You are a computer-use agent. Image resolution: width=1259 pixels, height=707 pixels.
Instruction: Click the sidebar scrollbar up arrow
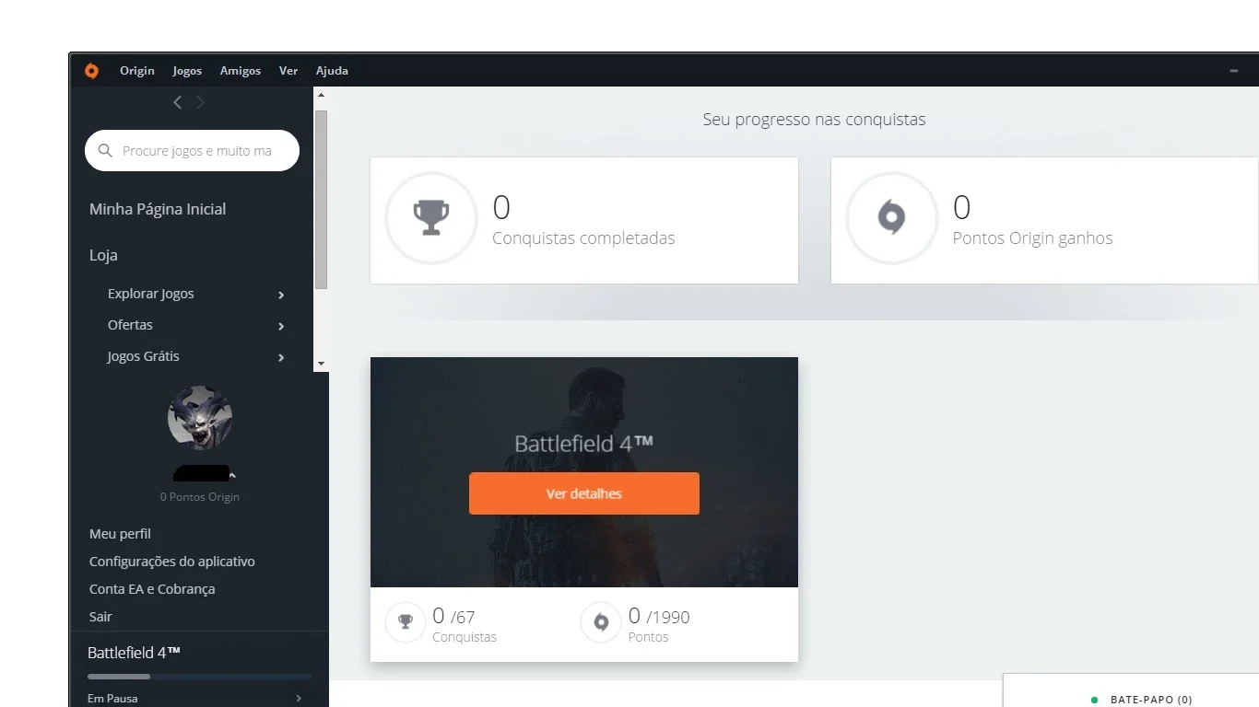[x=321, y=94]
